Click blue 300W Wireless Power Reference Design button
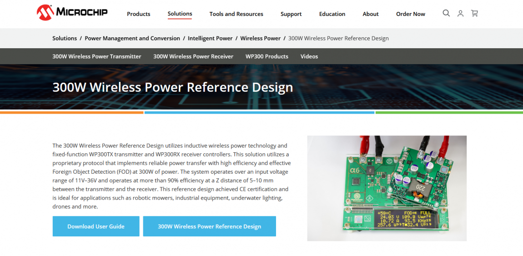Viewport: 523px width, 256px height. coord(210,226)
